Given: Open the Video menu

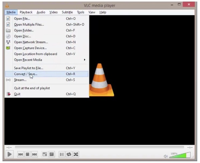Looking at the screenshot, I should (54, 12).
